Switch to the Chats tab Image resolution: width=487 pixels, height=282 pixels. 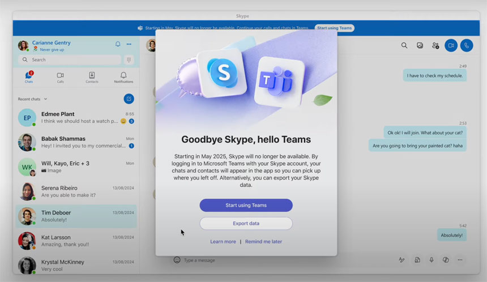point(29,77)
